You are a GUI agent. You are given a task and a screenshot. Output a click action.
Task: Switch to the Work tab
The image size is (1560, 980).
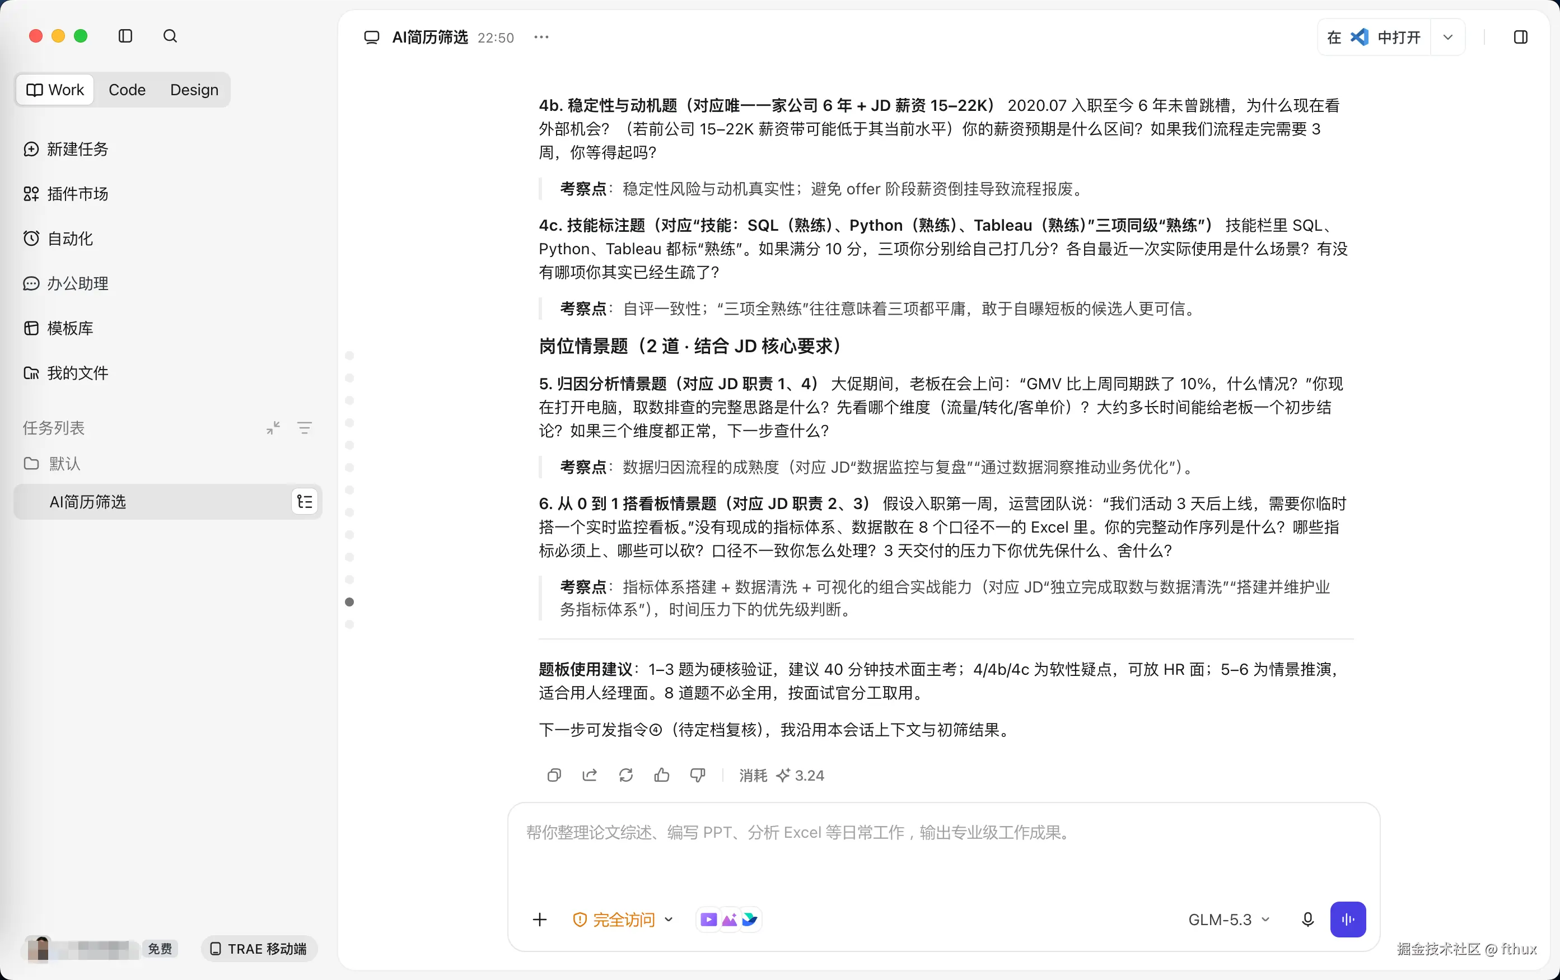55,90
